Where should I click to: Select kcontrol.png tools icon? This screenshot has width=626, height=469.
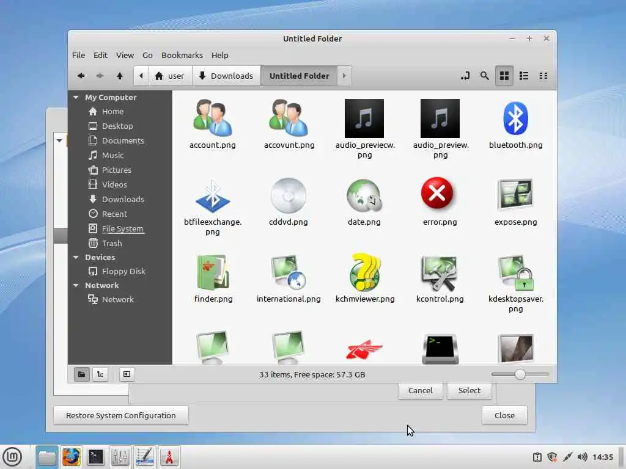[x=440, y=273]
